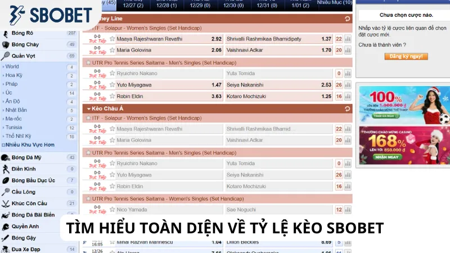Screen dimensions: 450x253
Task: Select the Bóng Gậy bat icon
Action: point(6,238)
